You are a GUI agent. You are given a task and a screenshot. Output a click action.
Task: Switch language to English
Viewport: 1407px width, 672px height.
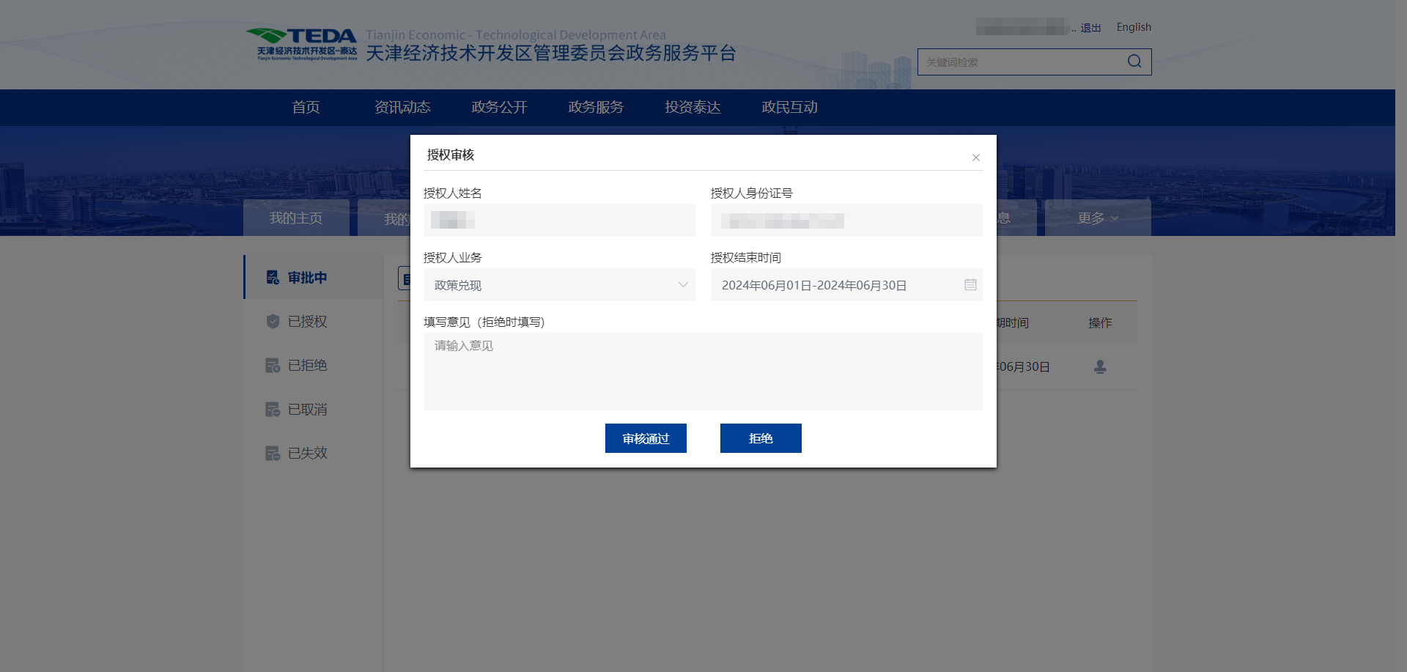tap(1134, 27)
